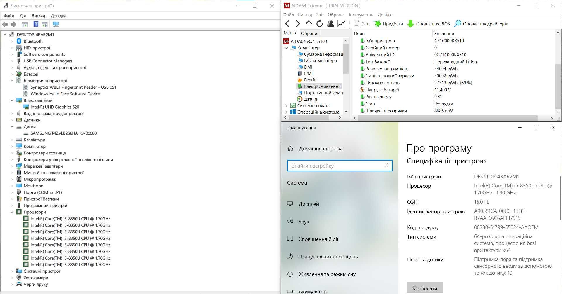Select the Synaptics WBDI Fingerprint Reader device
Image resolution: width=562 pixels, height=294 pixels.
coord(73,87)
